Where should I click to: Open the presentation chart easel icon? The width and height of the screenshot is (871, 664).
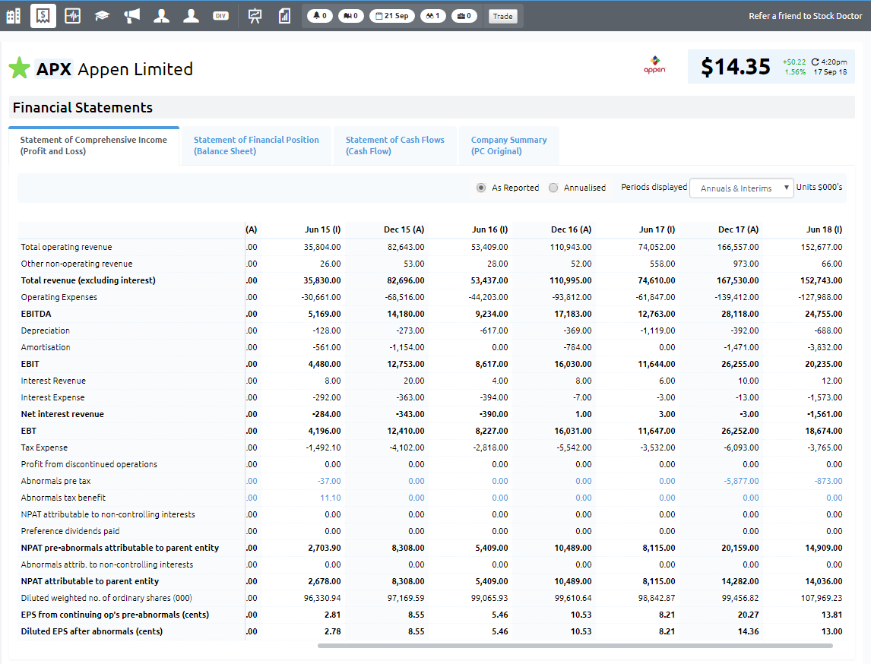255,16
